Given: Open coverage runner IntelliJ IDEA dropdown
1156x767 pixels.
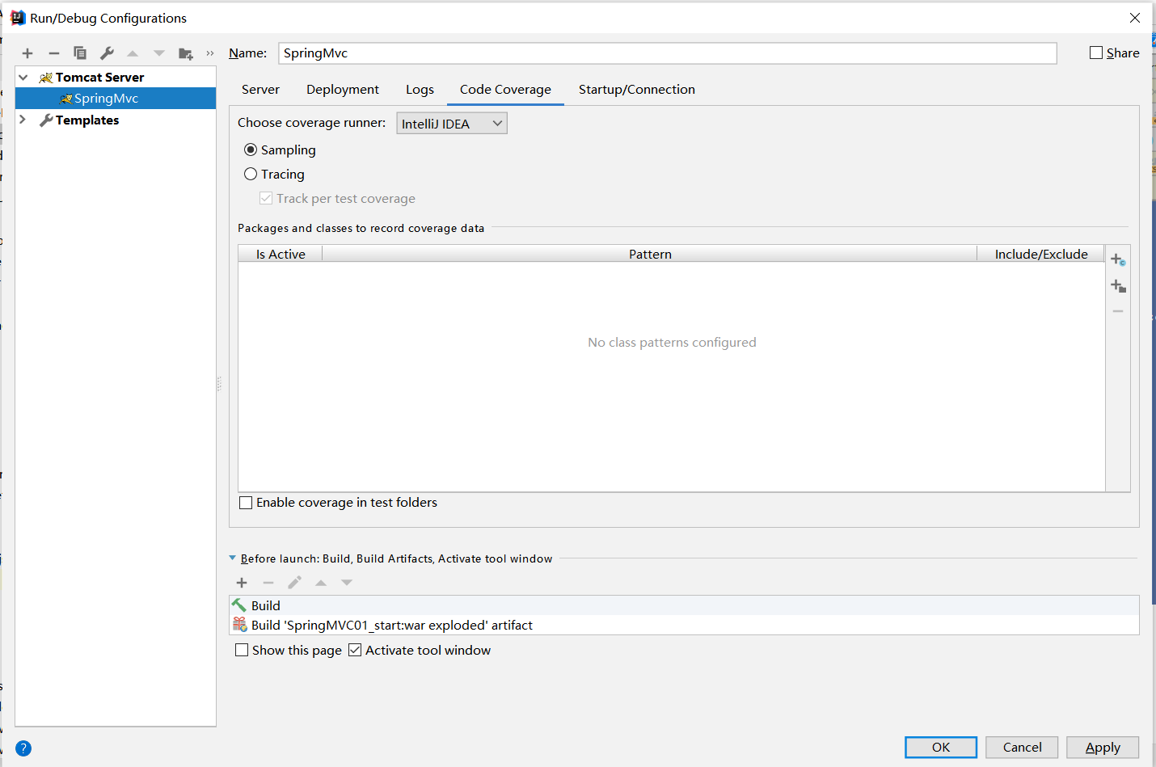Looking at the screenshot, I should 452,124.
